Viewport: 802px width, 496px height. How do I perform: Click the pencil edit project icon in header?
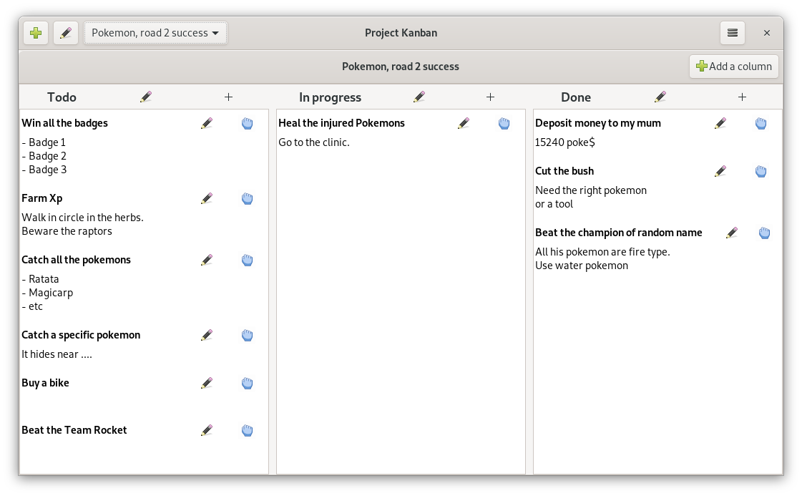tap(66, 33)
